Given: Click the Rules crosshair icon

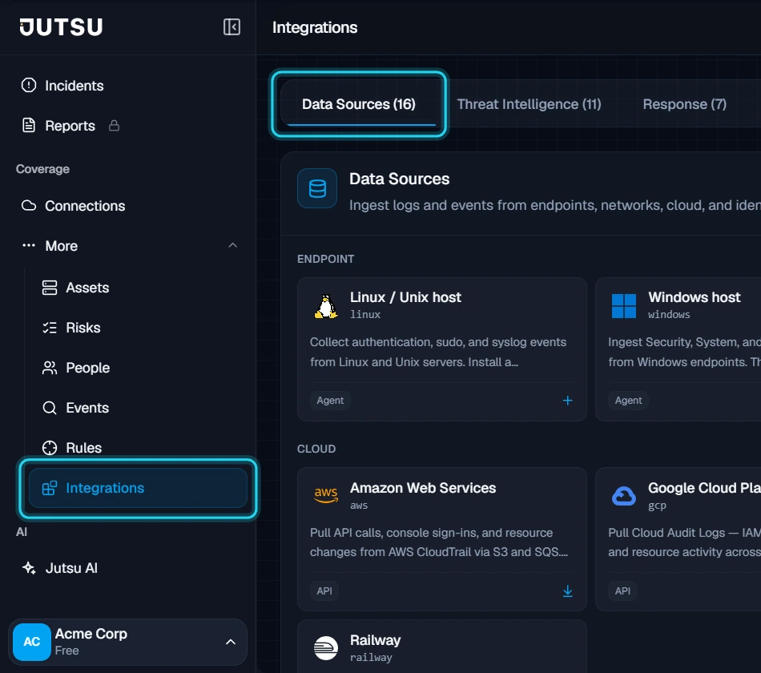Looking at the screenshot, I should click(50, 448).
